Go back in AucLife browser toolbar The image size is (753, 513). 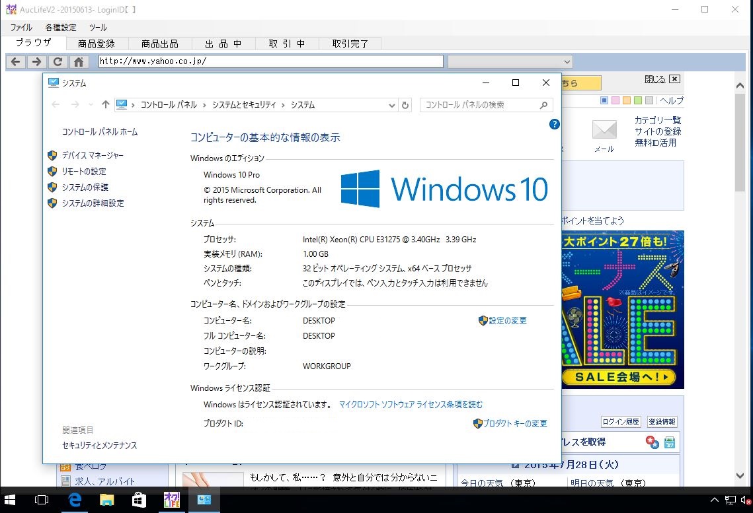tap(16, 61)
